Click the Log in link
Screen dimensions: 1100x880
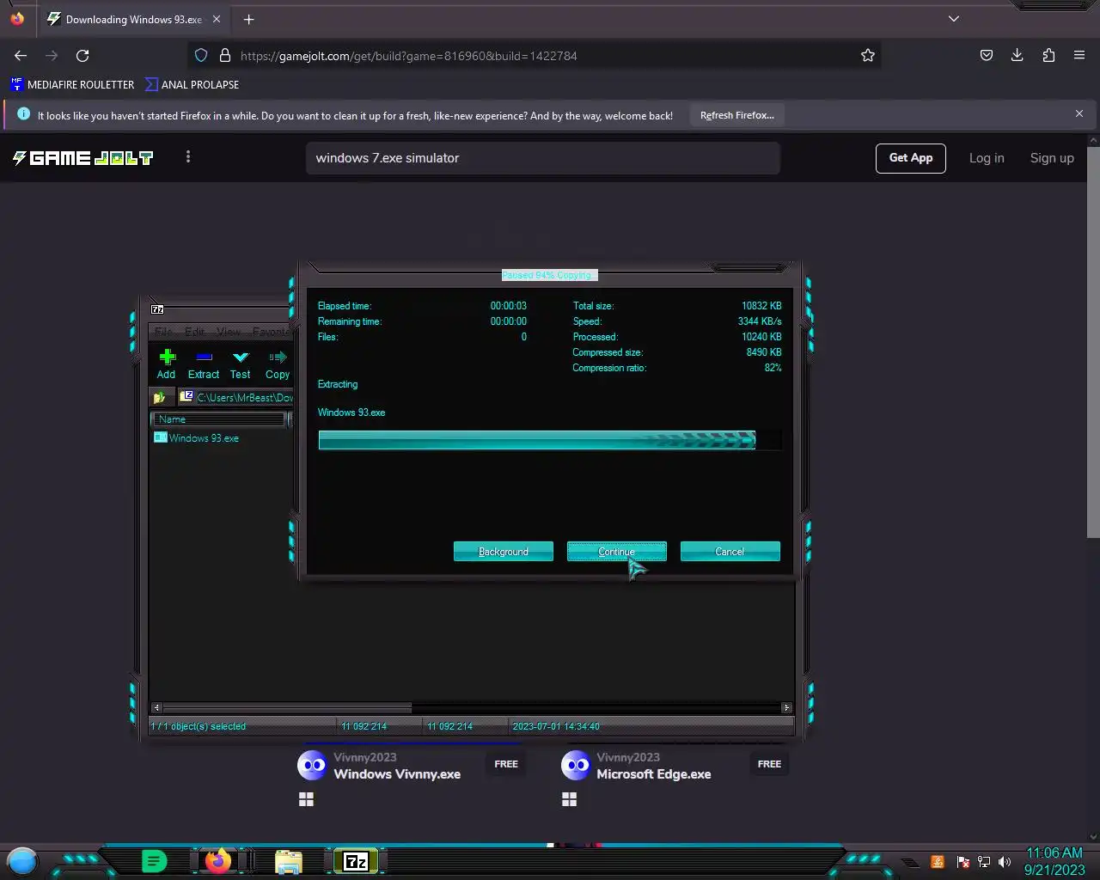(x=987, y=158)
